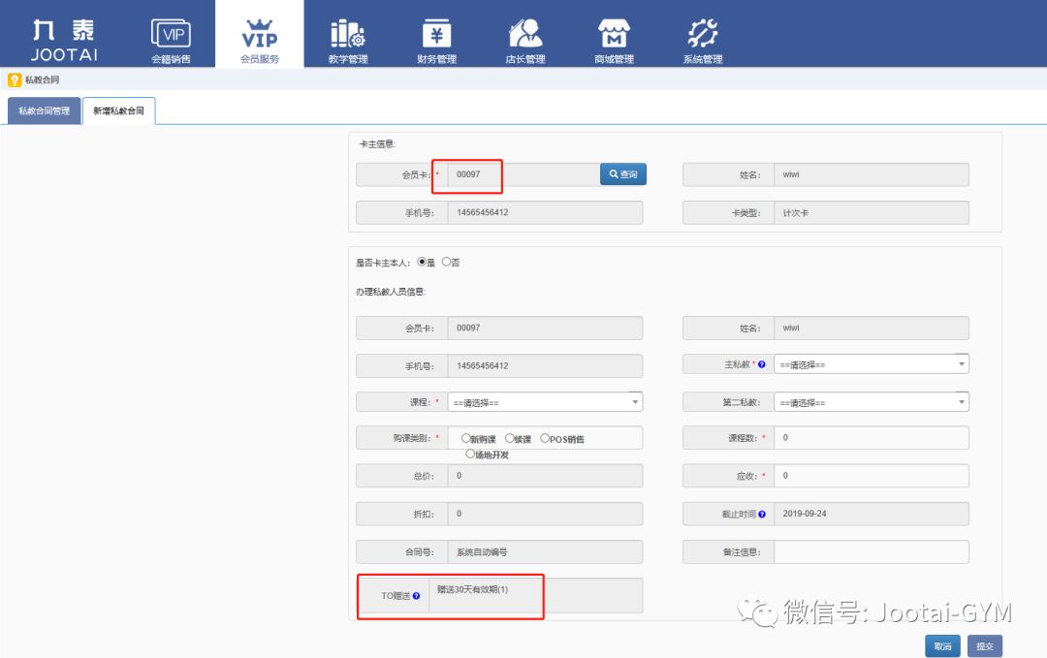This screenshot has height=658, width=1047.
Task: Select the VIP 会员服务 crown icon
Action: (x=260, y=34)
